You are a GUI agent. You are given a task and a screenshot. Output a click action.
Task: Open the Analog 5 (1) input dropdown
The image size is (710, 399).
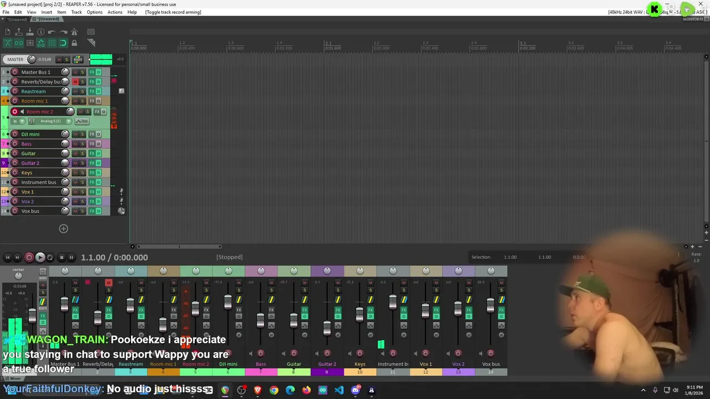pos(54,121)
